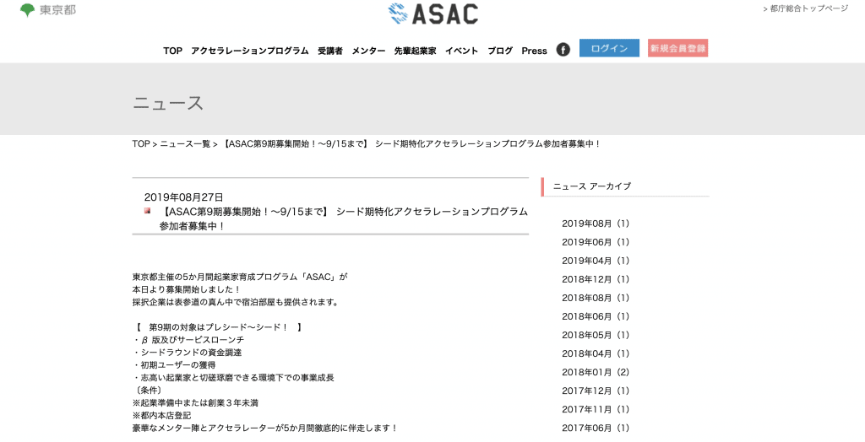This screenshot has height=442, width=865.
Task: Click the bullet シードラウンドの資金調達
Action: [x=187, y=353]
